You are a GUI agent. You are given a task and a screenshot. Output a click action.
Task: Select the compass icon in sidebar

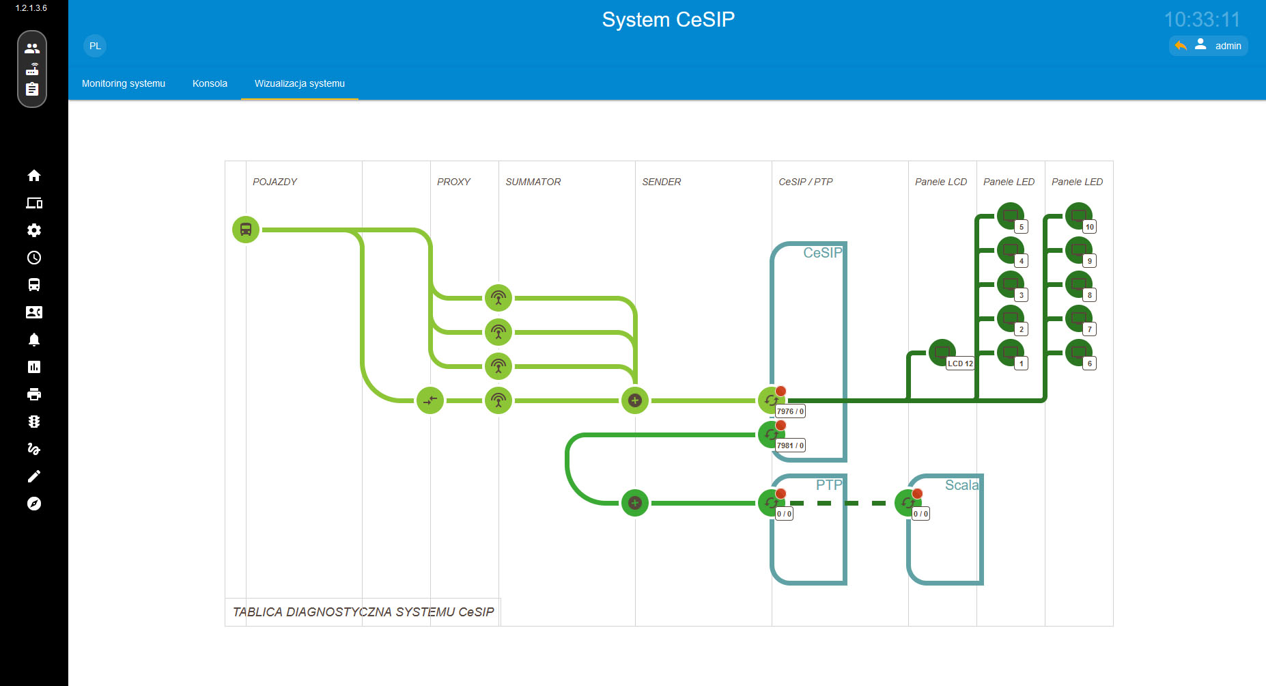click(x=34, y=504)
